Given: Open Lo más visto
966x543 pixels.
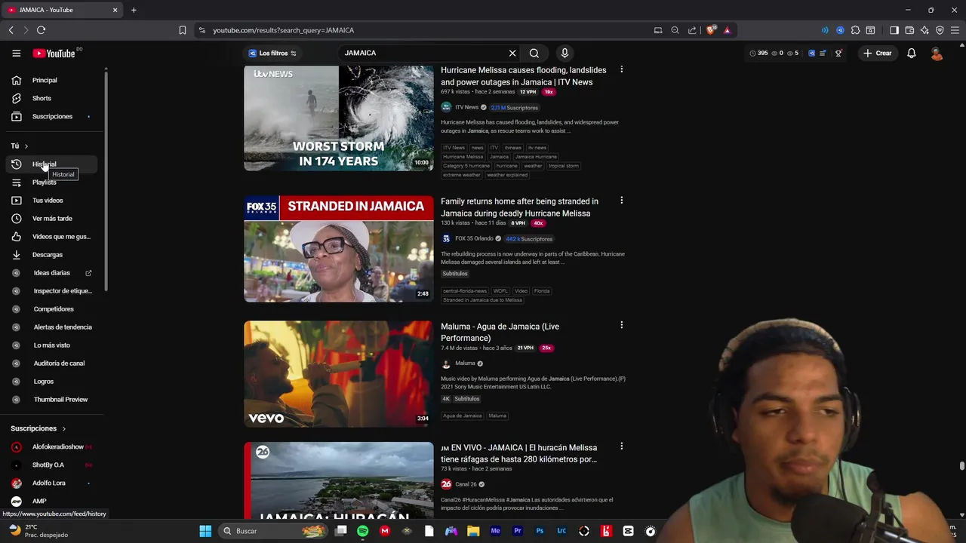Looking at the screenshot, I should tap(53, 345).
